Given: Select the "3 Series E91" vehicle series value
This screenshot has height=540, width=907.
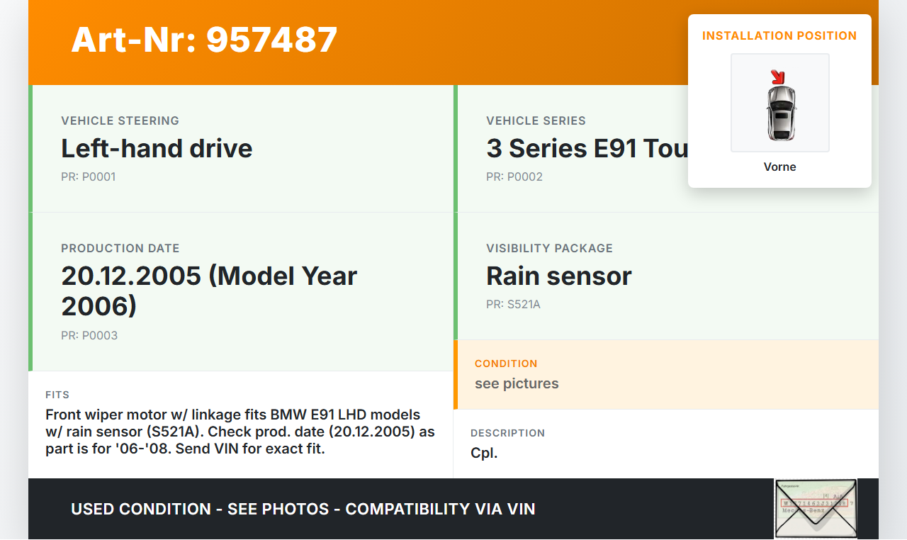Looking at the screenshot, I should click(x=587, y=148).
